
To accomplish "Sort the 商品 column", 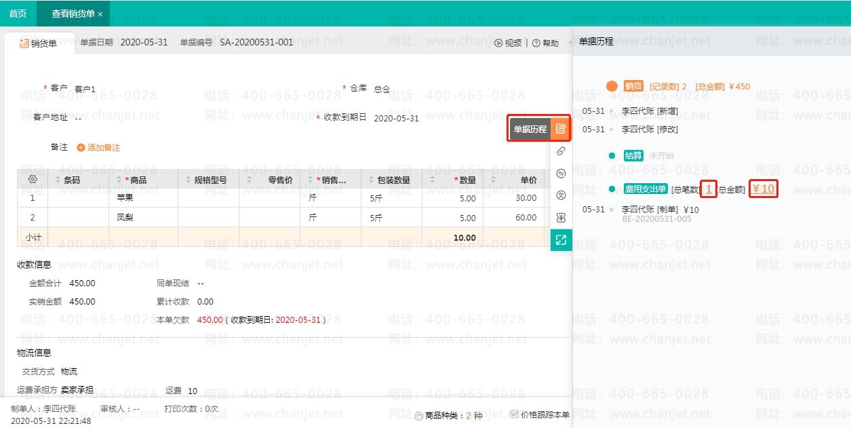I will tap(120, 180).
